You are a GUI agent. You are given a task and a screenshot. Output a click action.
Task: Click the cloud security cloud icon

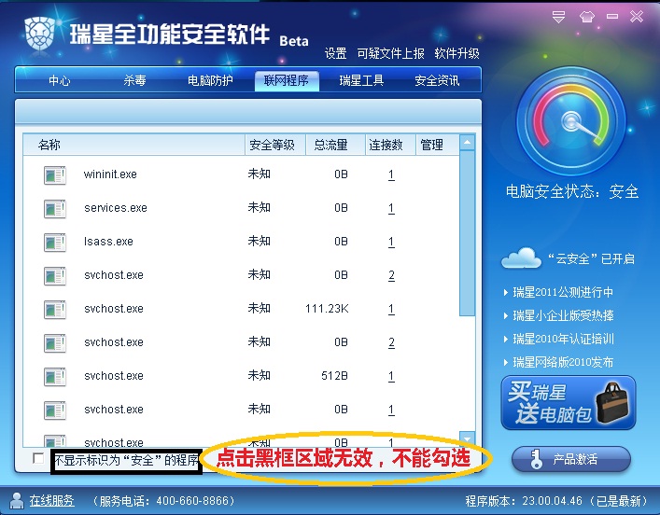coord(521,257)
